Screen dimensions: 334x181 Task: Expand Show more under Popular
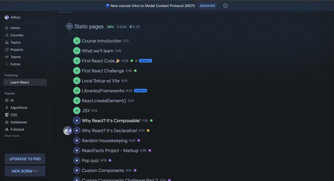(x=13, y=136)
